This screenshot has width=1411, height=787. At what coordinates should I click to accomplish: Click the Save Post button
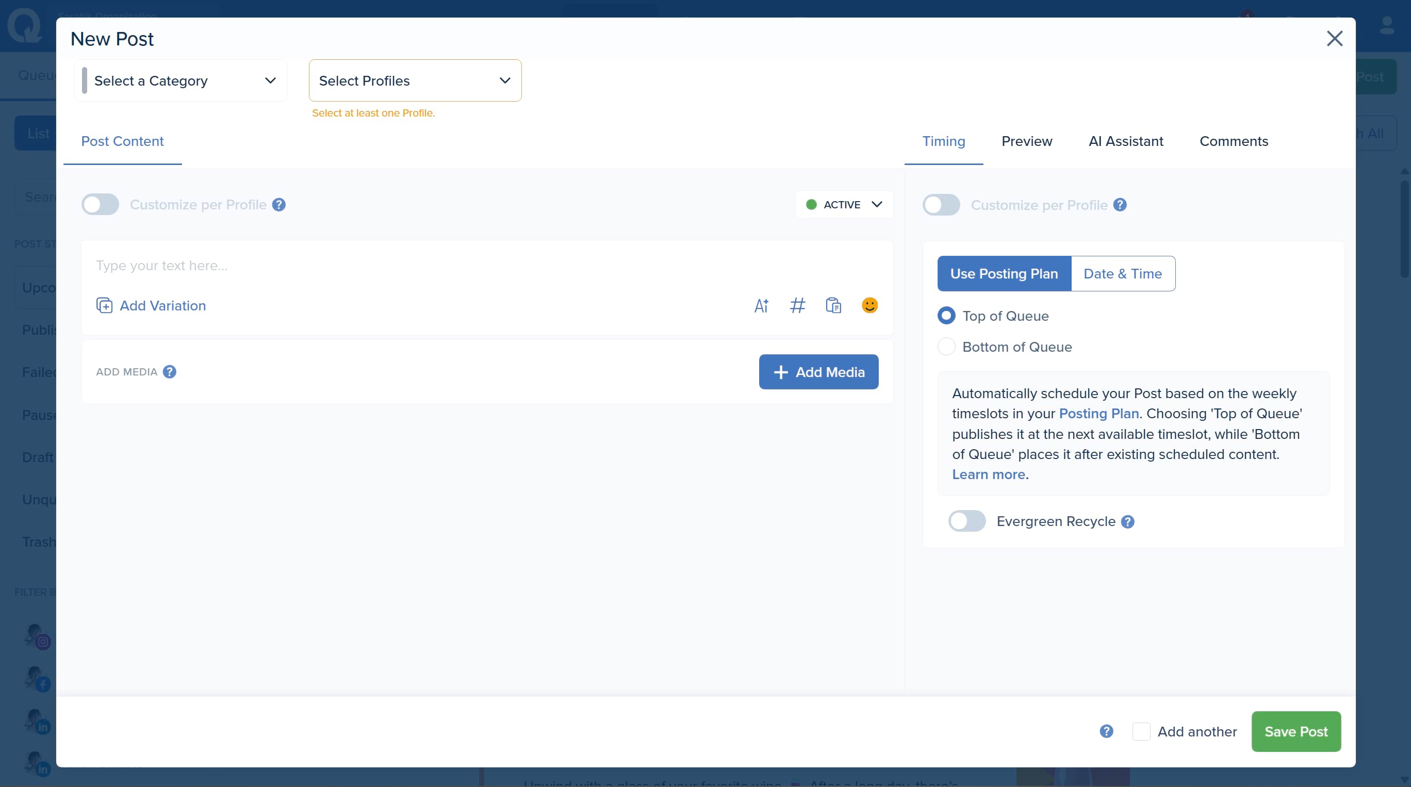[1295, 732]
